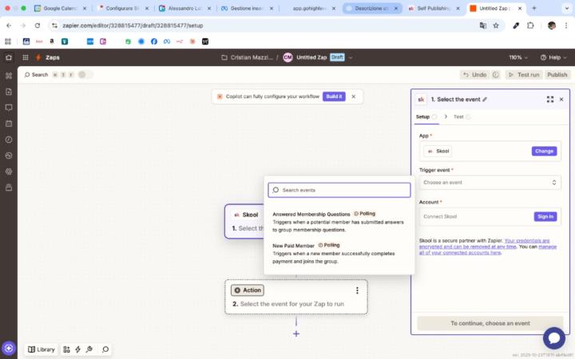Image resolution: width=575 pixels, height=359 pixels.
Task: Click the info icon next to Undo
Action: pos(495,75)
